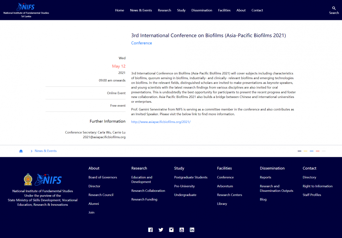Go to breadcrumb home icon
342x238 pixels.
pyautogui.click(x=21, y=151)
